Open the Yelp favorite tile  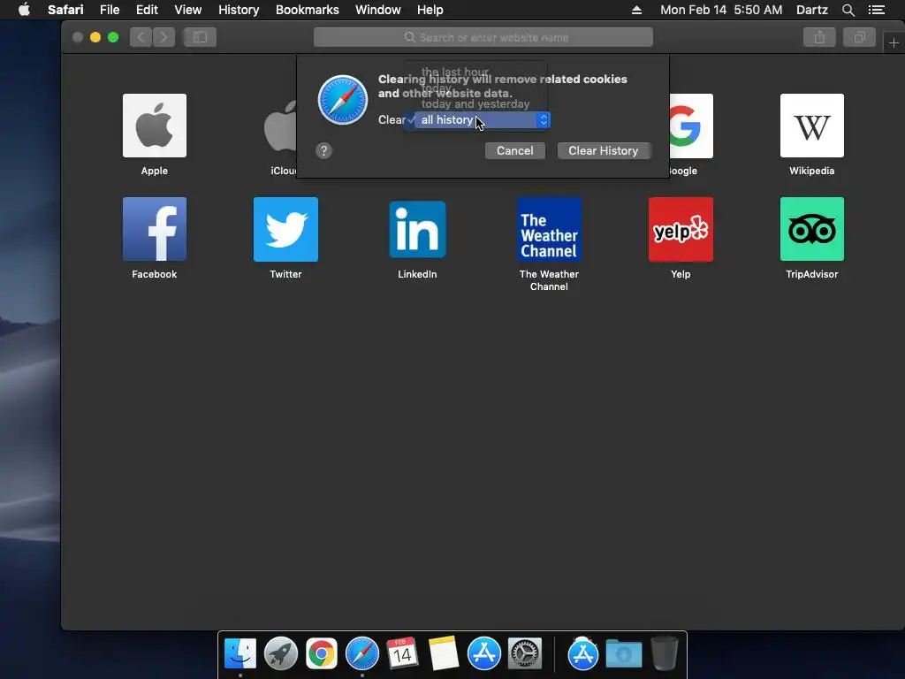click(681, 229)
